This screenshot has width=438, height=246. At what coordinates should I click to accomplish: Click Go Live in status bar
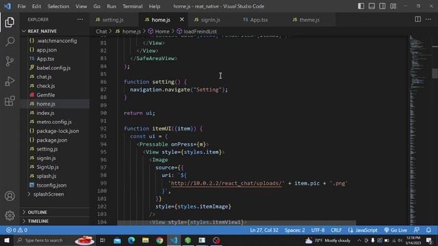[396, 230]
